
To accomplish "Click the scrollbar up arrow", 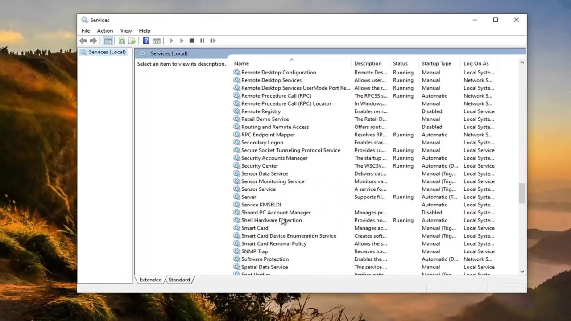I will [x=522, y=63].
